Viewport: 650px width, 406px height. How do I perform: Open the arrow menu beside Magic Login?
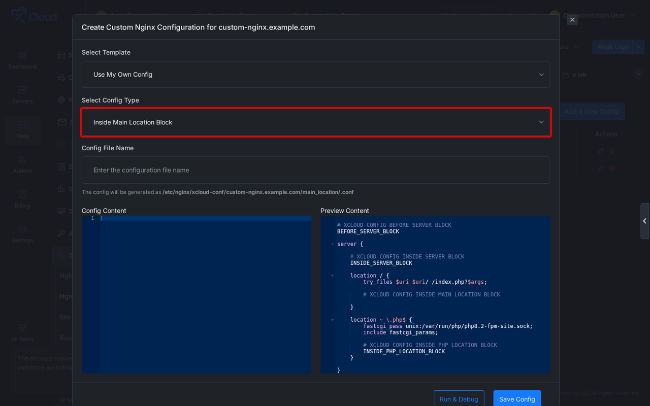coord(639,47)
